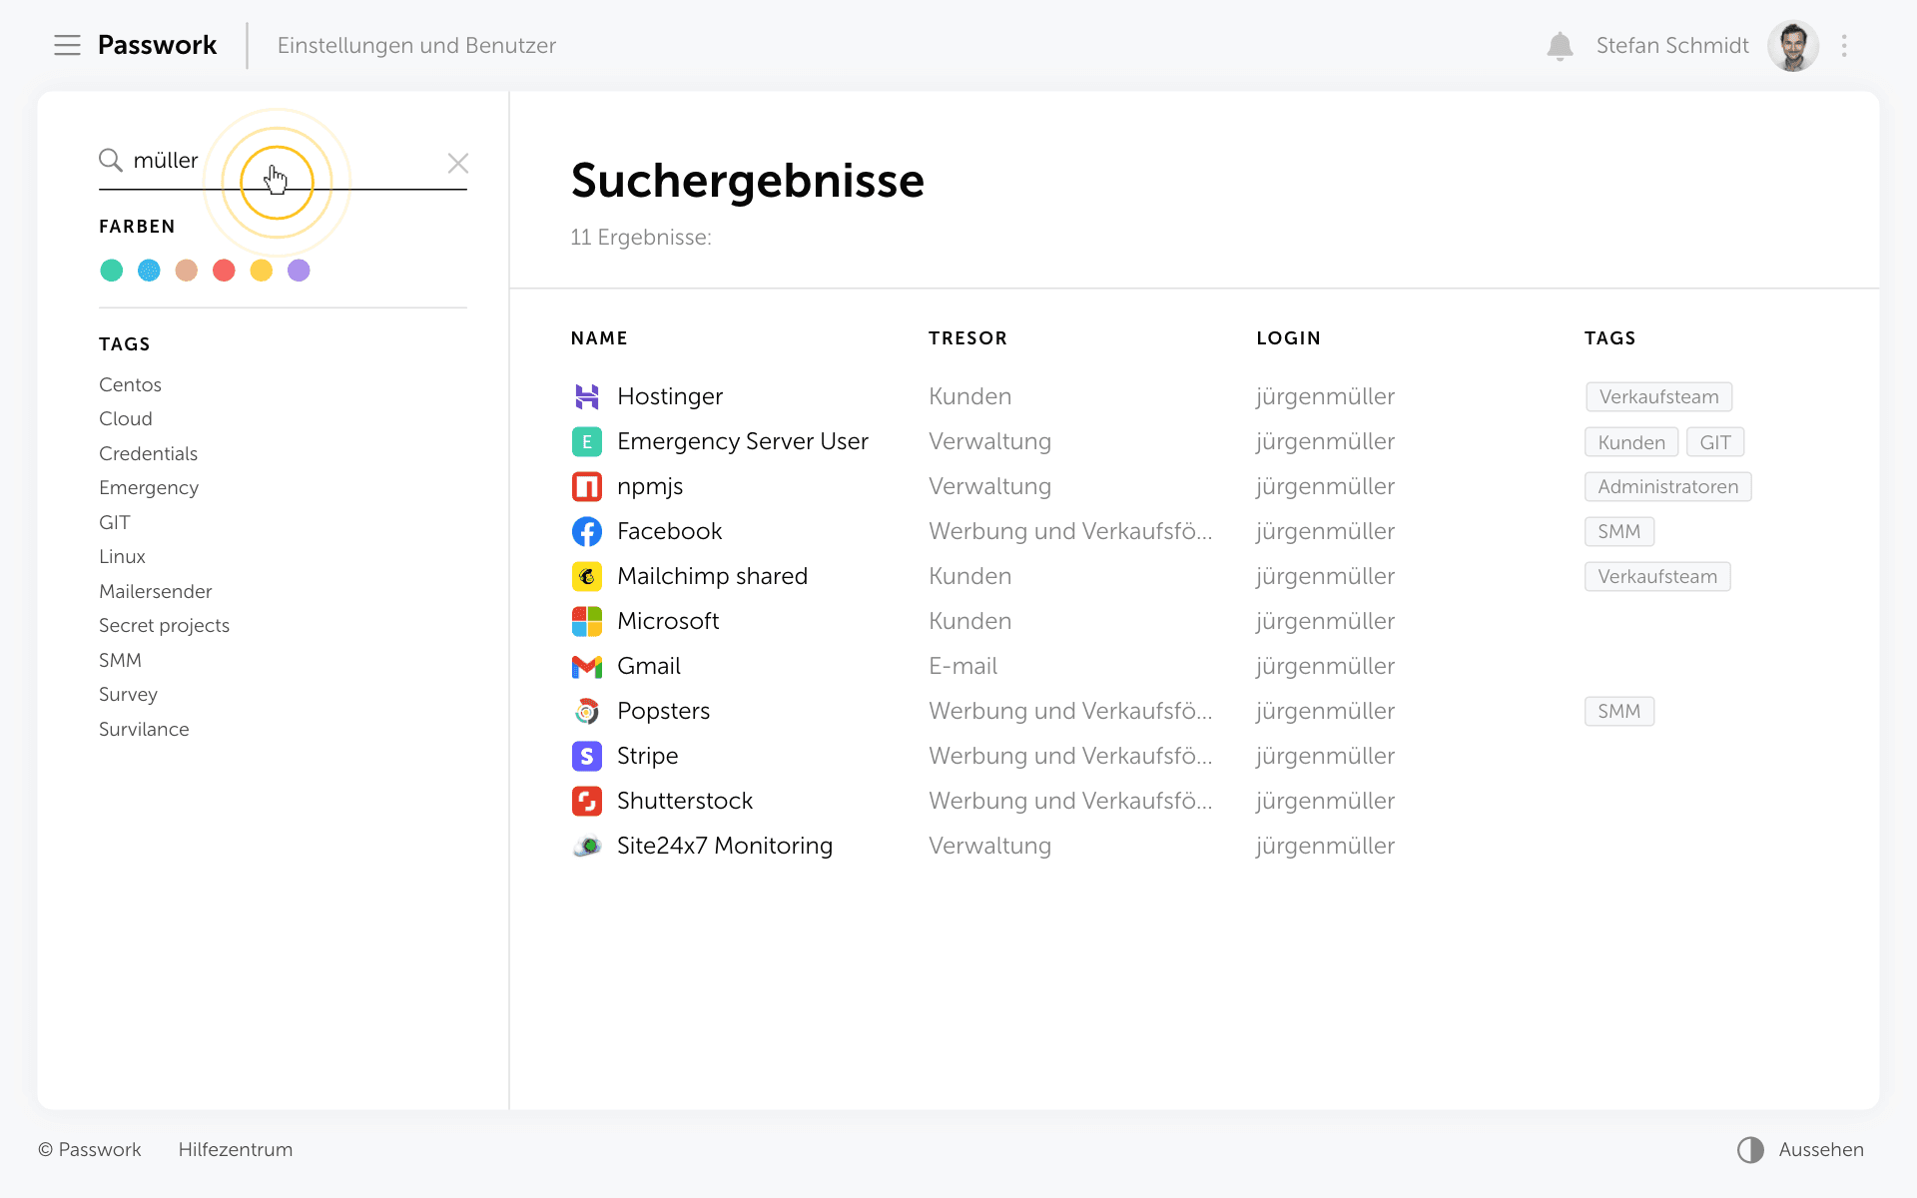Click the notification bell icon
The image size is (1917, 1198).
(x=1560, y=46)
